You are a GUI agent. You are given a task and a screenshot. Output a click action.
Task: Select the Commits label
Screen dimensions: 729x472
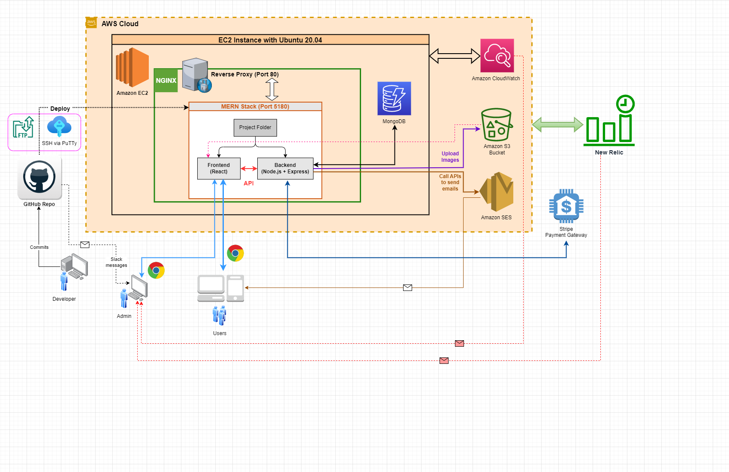tap(39, 247)
